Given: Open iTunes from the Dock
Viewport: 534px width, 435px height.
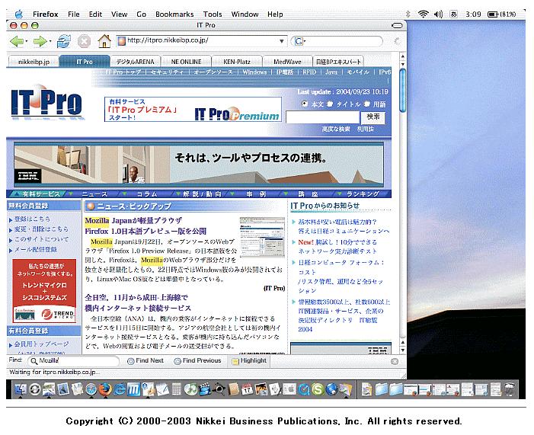Looking at the screenshot, I should (x=191, y=389).
